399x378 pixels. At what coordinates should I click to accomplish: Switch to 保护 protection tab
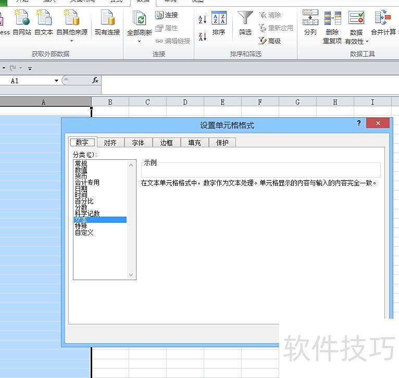point(222,143)
